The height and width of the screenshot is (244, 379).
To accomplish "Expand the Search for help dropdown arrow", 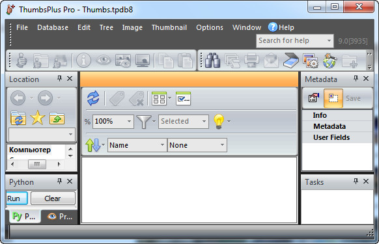I will 329,40.
